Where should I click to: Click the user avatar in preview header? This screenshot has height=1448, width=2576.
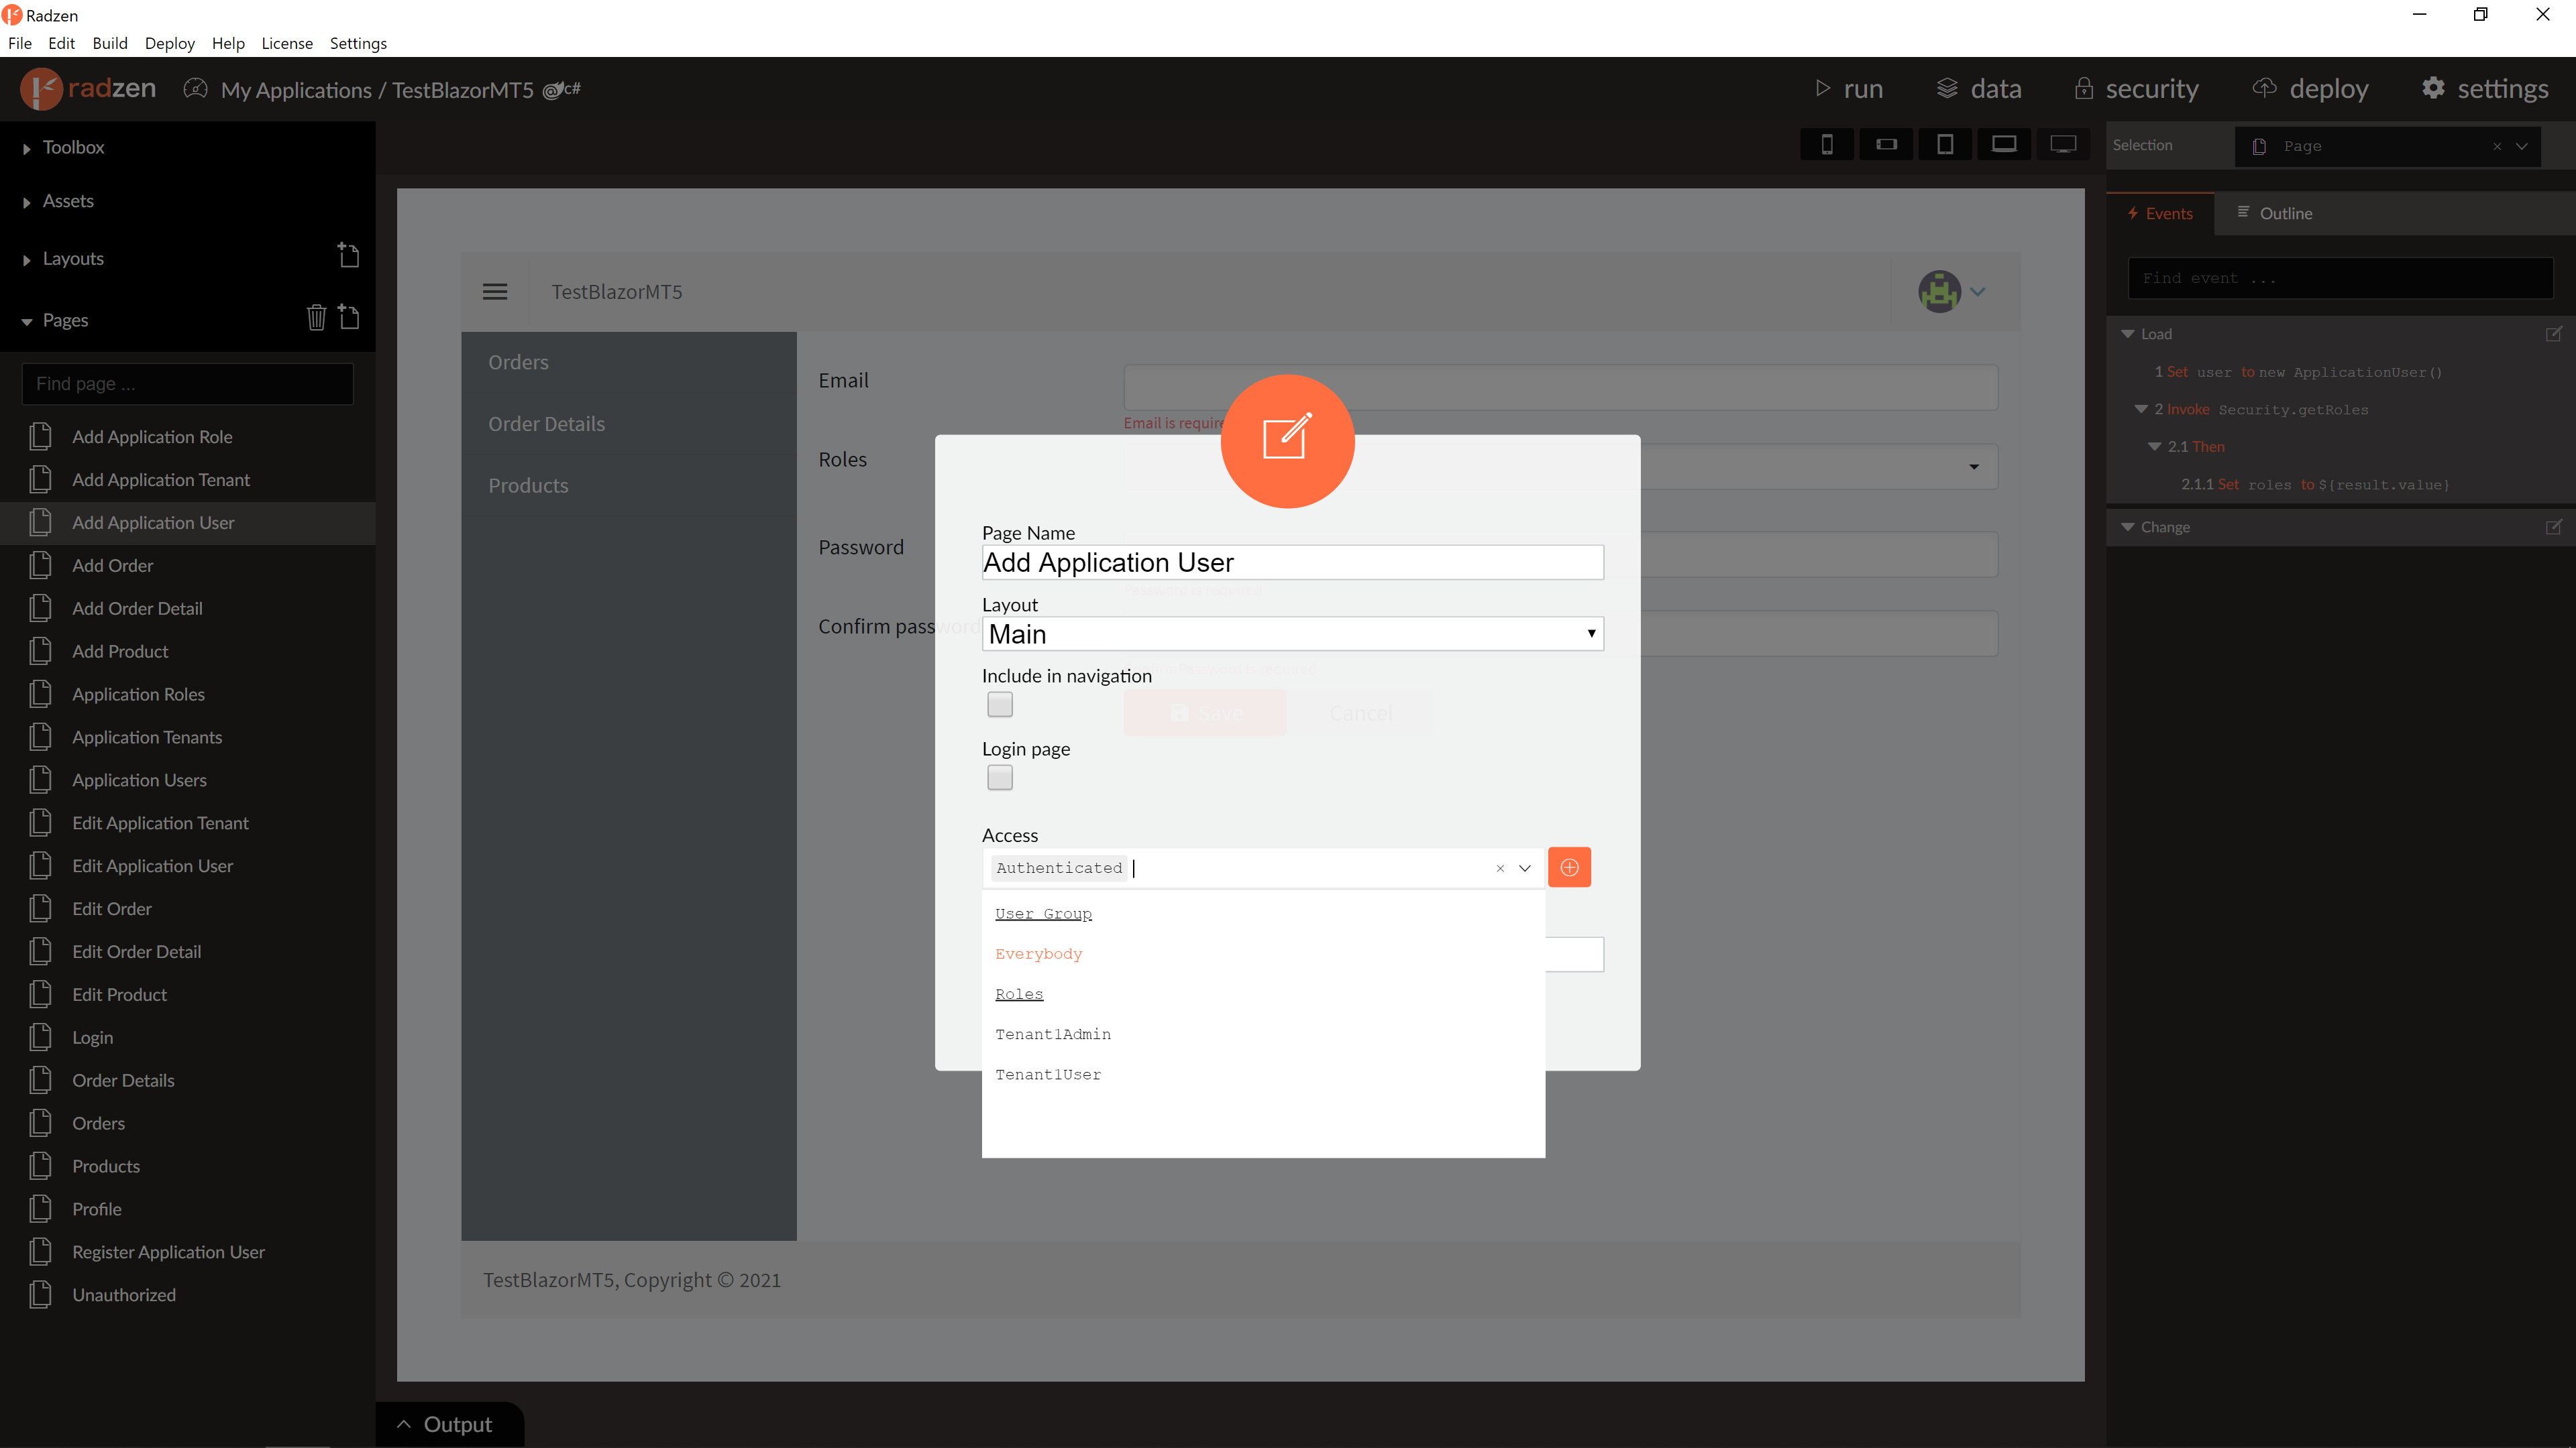pyautogui.click(x=1939, y=292)
